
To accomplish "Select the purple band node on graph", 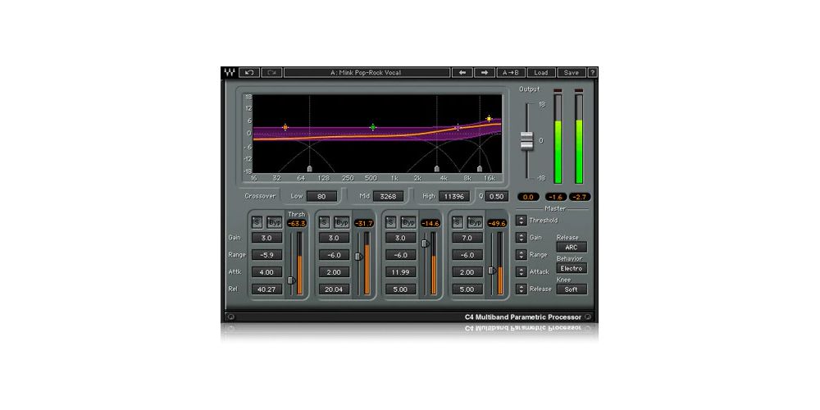I will [x=458, y=127].
